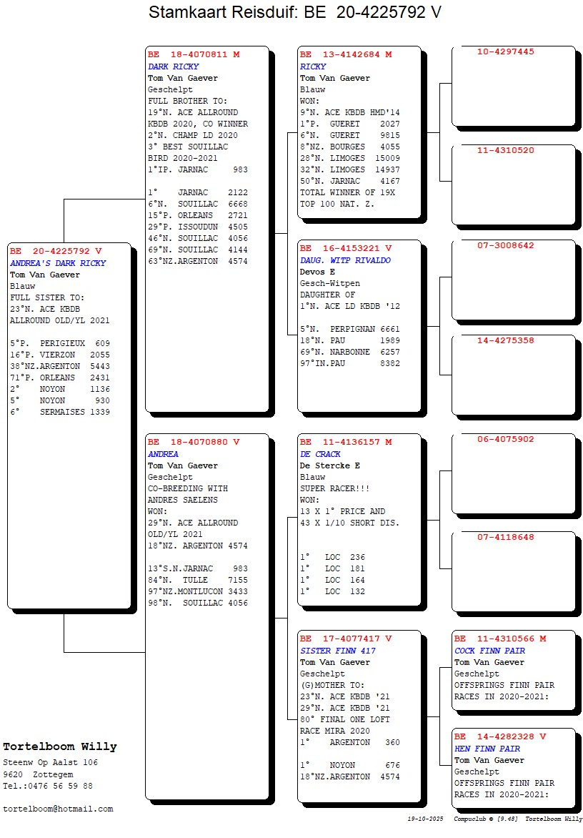
Task: Click ring number BE 18-4070811 M
Action: tap(194, 55)
